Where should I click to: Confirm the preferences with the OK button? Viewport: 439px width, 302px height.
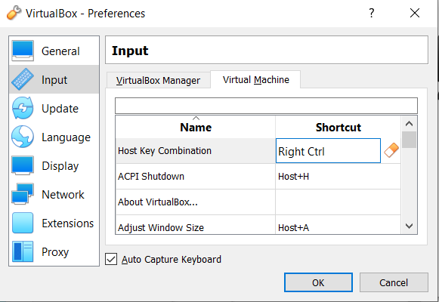(x=318, y=282)
